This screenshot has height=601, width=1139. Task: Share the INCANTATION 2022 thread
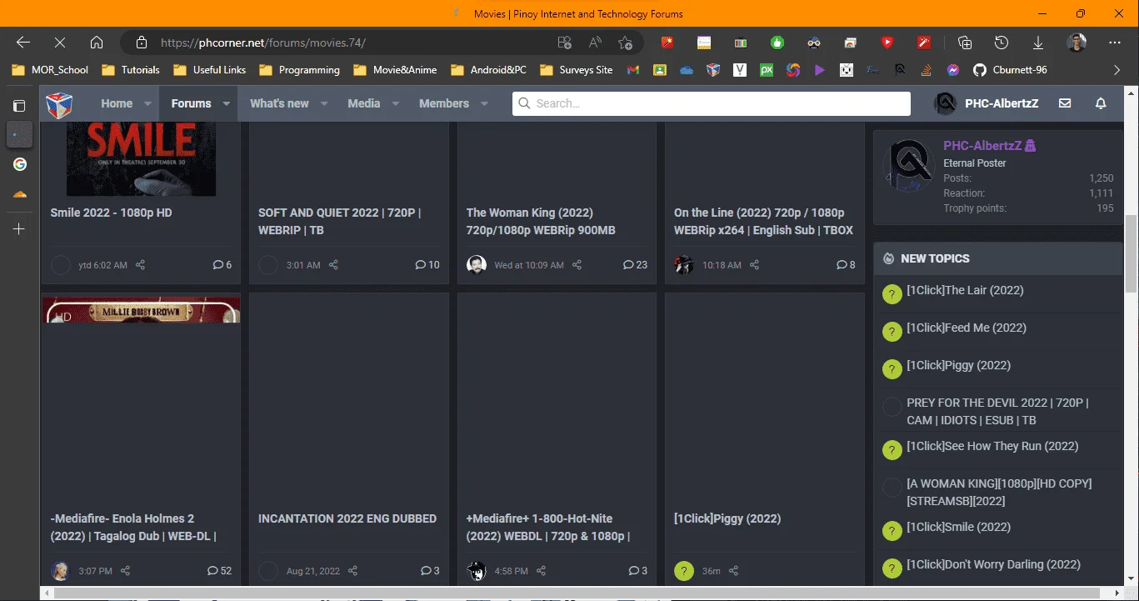click(352, 571)
